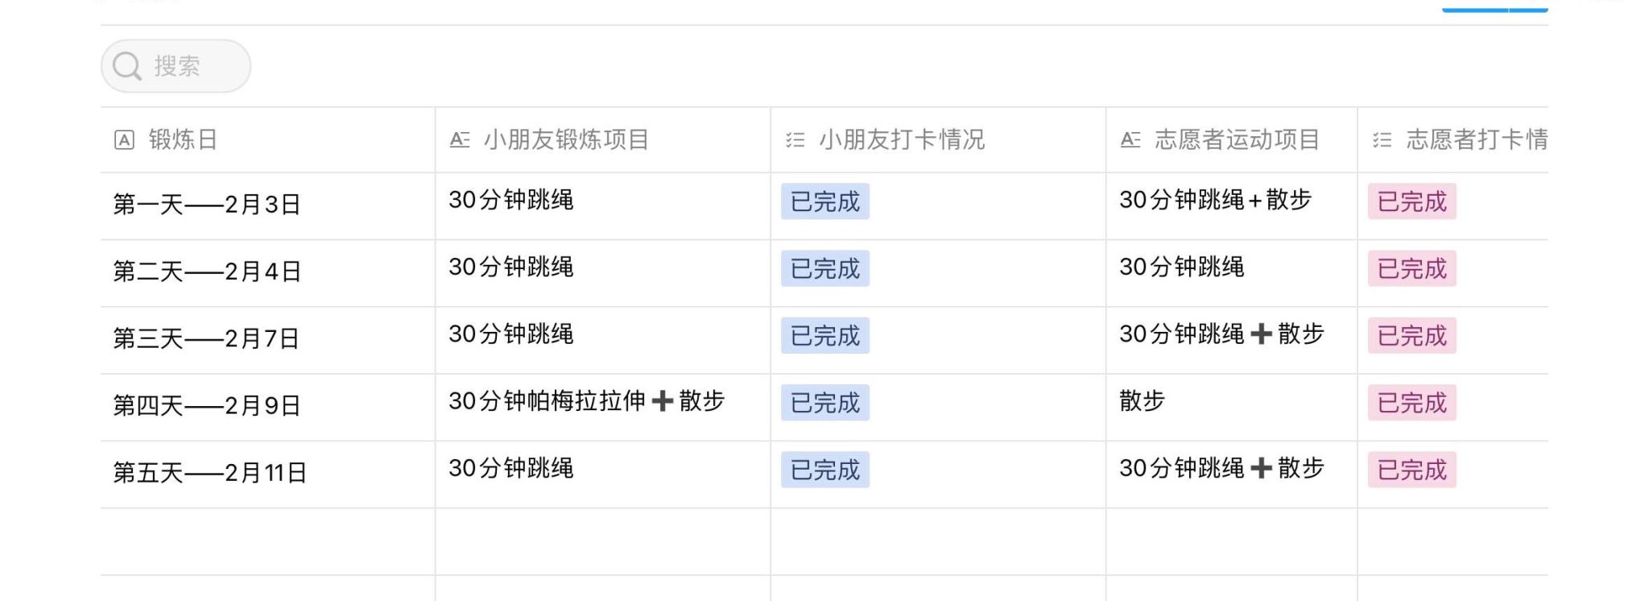The height and width of the screenshot is (601, 1649).
Task: Select the 锻炼日 column header label
Action: click(183, 140)
